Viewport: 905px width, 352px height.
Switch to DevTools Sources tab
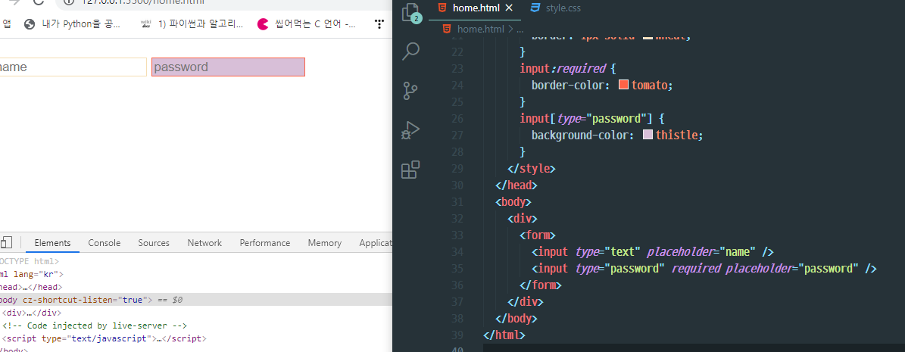click(x=154, y=243)
